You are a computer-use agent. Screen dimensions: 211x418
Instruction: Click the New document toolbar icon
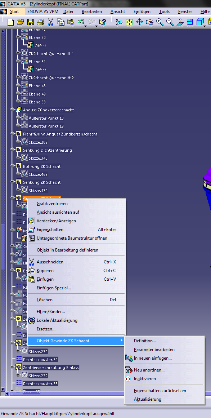pyautogui.click(x=11, y=22)
